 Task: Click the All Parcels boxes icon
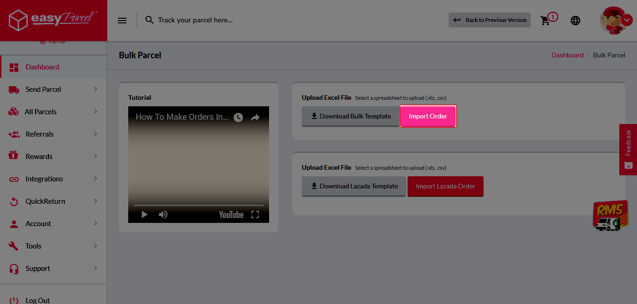(14, 112)
